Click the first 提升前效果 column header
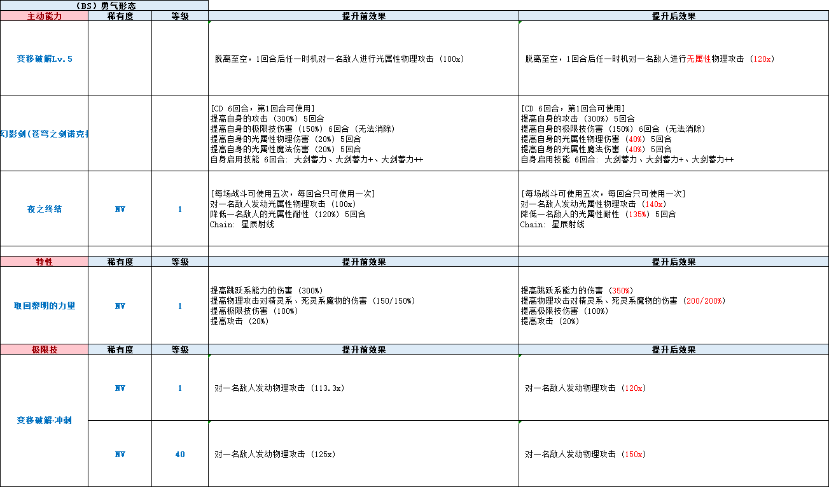Viewport: 829px width, 487px height. point(364,16)
